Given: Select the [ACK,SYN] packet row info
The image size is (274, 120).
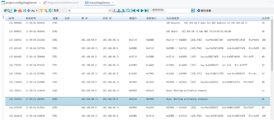Looking at the screenshot, I should tap(213, 74).
